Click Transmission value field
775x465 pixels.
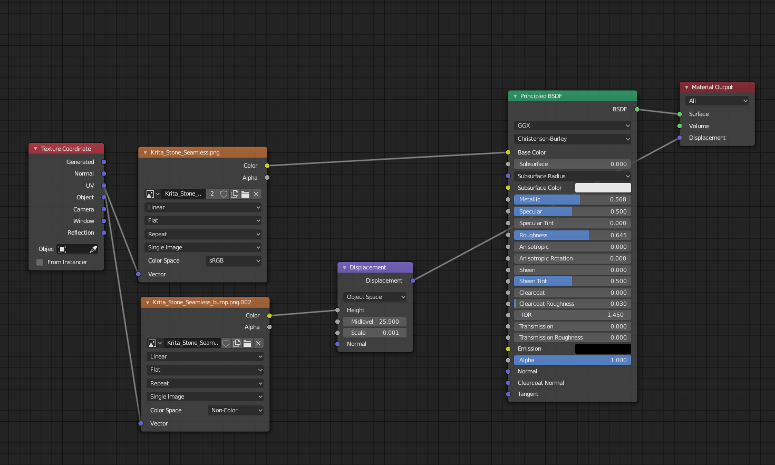(573, 326)
